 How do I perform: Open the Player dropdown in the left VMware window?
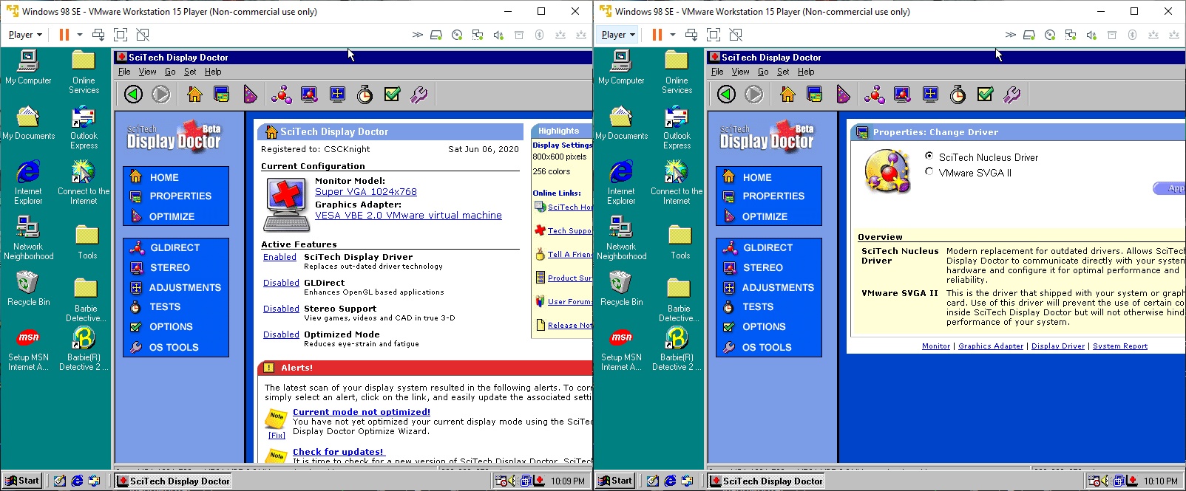(x=25, y=35)
